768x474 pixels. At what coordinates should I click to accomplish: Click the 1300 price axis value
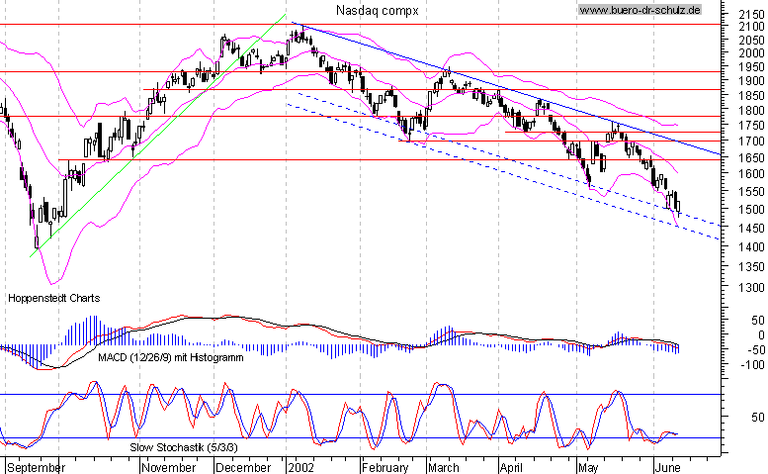click(x=751, y=287)
